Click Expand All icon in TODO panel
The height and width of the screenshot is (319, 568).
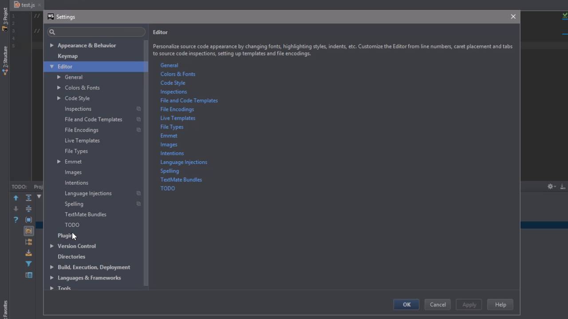28,198
